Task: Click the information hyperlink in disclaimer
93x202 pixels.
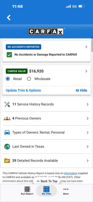Action: pyautogui.click(x=71, y=173)
